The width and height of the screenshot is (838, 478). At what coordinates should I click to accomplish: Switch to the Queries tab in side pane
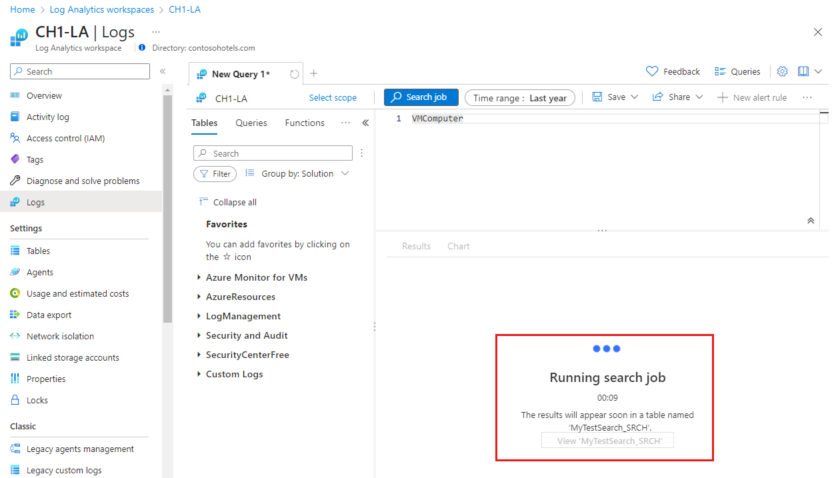tap(251, 123)
